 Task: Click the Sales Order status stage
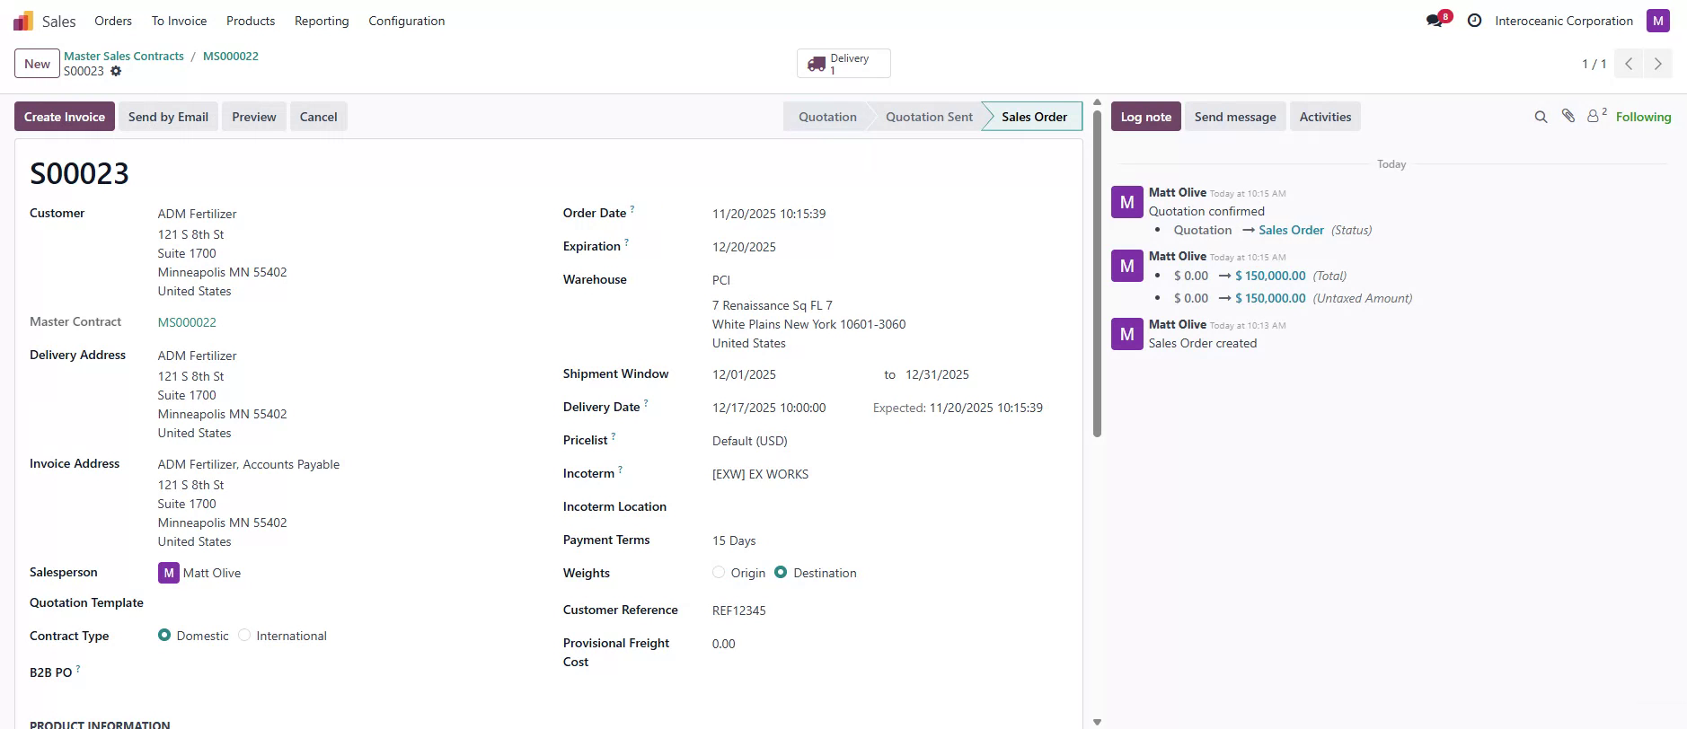tap(1034, 117)
